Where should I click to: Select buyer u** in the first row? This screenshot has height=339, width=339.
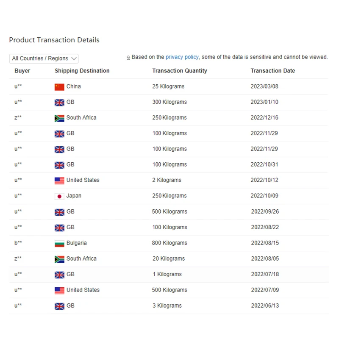pos(18,86)
